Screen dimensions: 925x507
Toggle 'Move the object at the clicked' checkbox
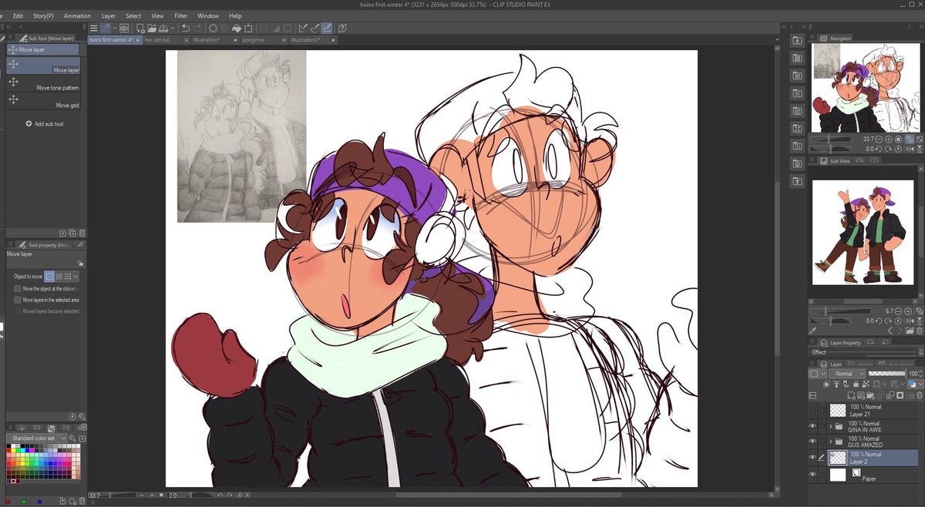(x=17, y=288)
